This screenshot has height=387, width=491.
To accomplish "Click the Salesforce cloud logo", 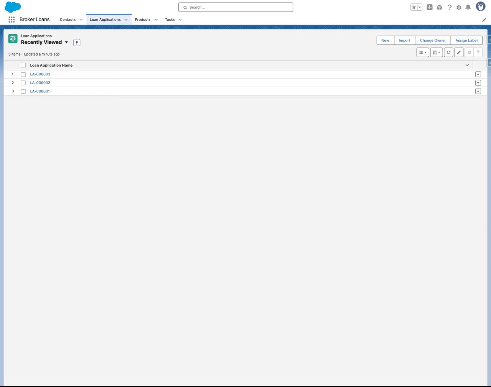I will [13, 7].
